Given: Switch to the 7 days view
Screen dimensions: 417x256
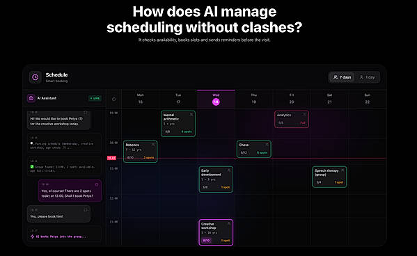Looking at the screenshot, I should (x=342, y=77).
